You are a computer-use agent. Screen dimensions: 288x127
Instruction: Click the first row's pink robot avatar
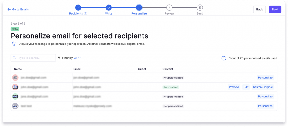pyautogui.click(x=15, y=77)
